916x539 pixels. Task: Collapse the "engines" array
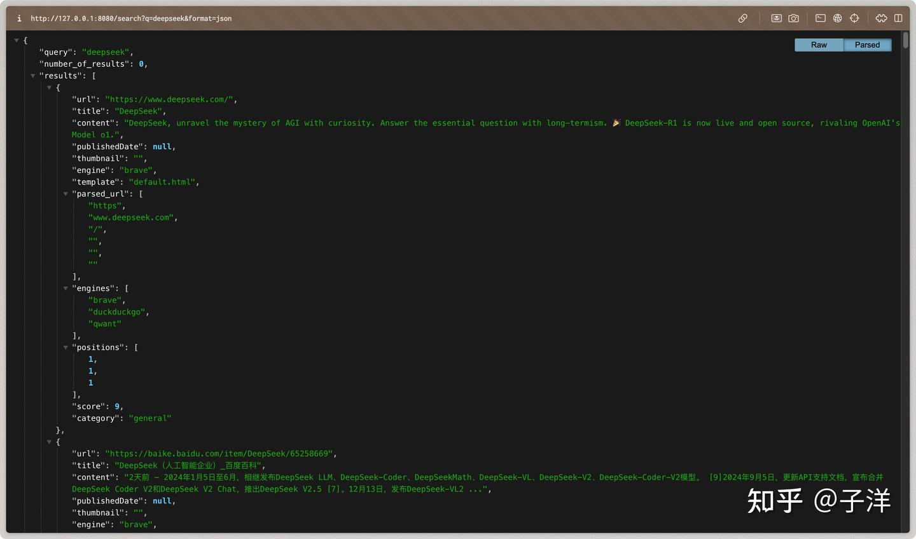point(66,289)
